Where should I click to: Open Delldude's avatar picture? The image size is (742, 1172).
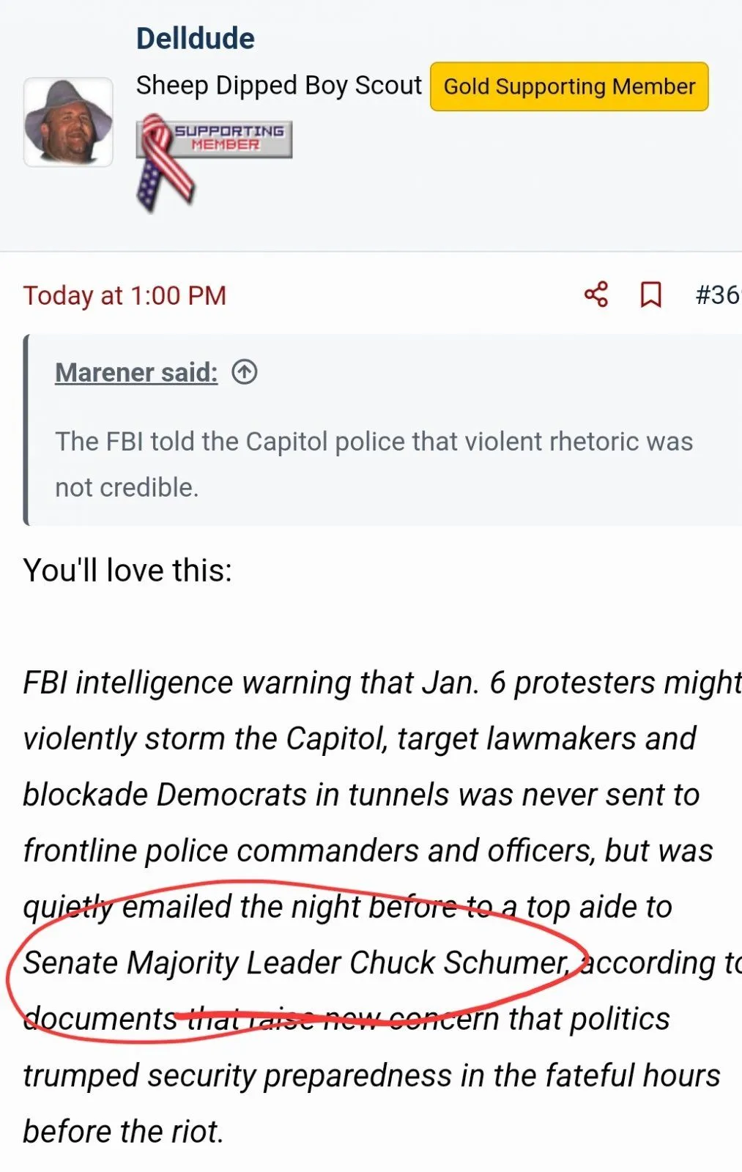pos(68,122)
